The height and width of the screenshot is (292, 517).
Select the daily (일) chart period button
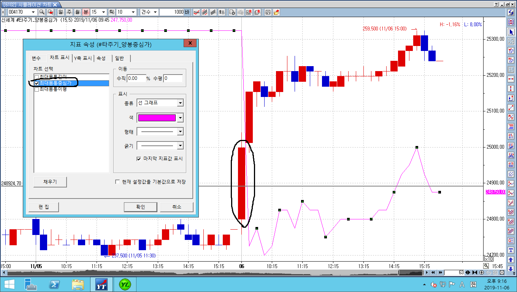(x=60, y=12)
